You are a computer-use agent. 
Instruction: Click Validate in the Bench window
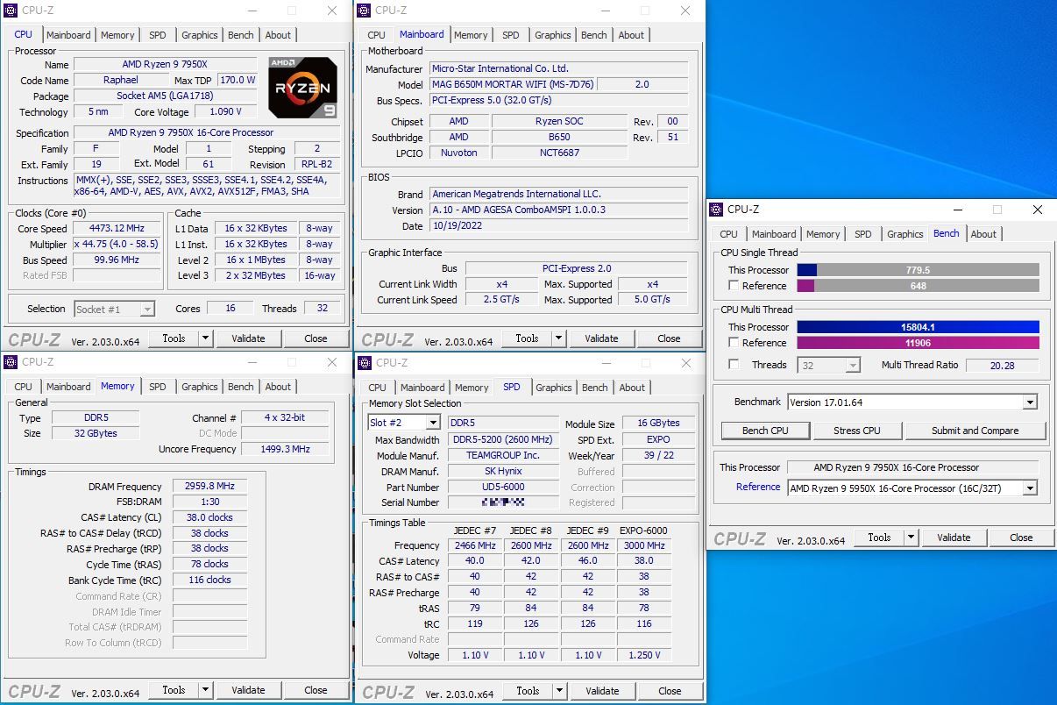pyautogui.click(x=954, y=538)
